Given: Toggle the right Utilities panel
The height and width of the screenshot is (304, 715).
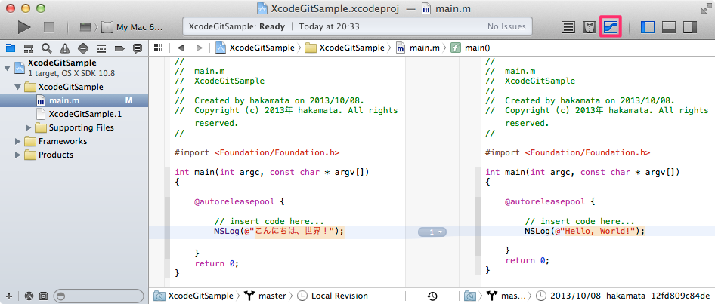Looking at the screenshot, I should (x=689, y=27).
